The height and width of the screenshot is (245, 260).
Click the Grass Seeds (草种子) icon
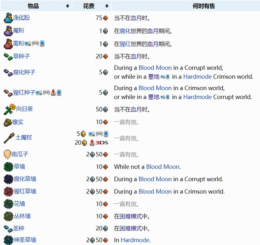click(x=8, y=57)
